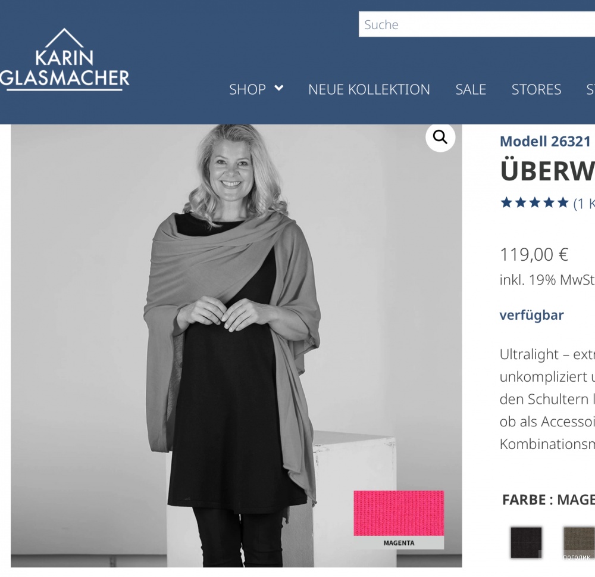Click the magnifier zoom icon on product image
The image size is (595, 577).
point(440,137)
